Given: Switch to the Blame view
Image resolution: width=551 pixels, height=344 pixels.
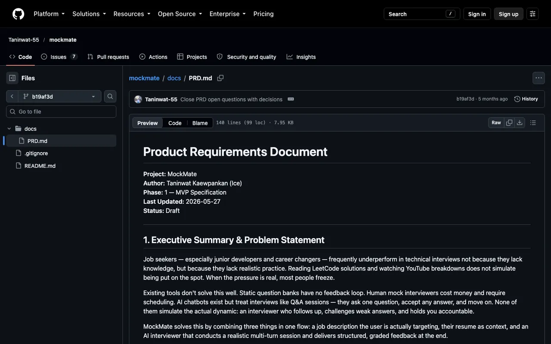Looking at the screenshot, I should point(200,123).
